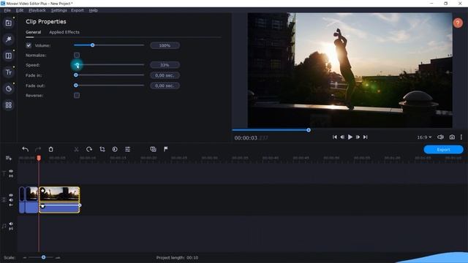This screenshot has width=468, height=263.
Task: Open the Stickers sidebar panel
Action: (8, 88)
